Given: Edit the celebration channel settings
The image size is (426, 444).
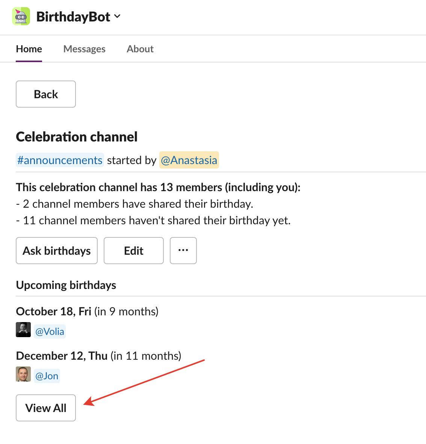Looking at the screenshot, I should point(134,251).
